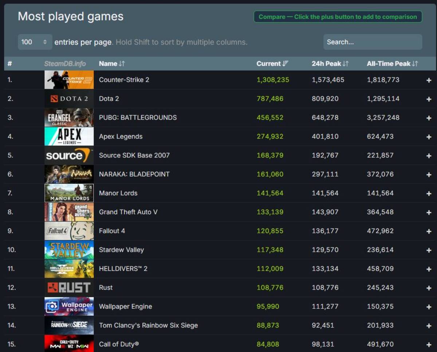The image size is (437, 352).
Task: Open the Wallpaper Engine name link
Action: (125, 306)
